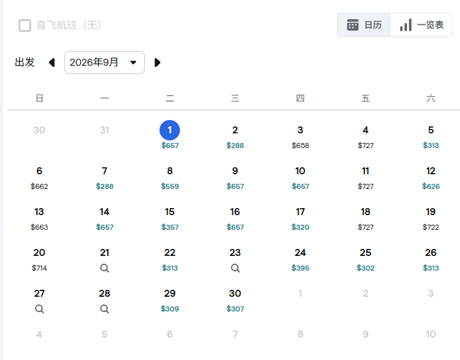Open the 2026年9月 month dropdown
Viewport: 460px width, 360px height.
pos(105,63)
